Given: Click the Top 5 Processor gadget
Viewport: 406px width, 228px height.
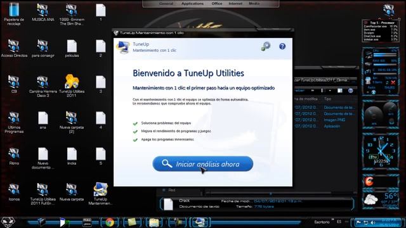Looking at the screenshot, I should tap(381, 31).
